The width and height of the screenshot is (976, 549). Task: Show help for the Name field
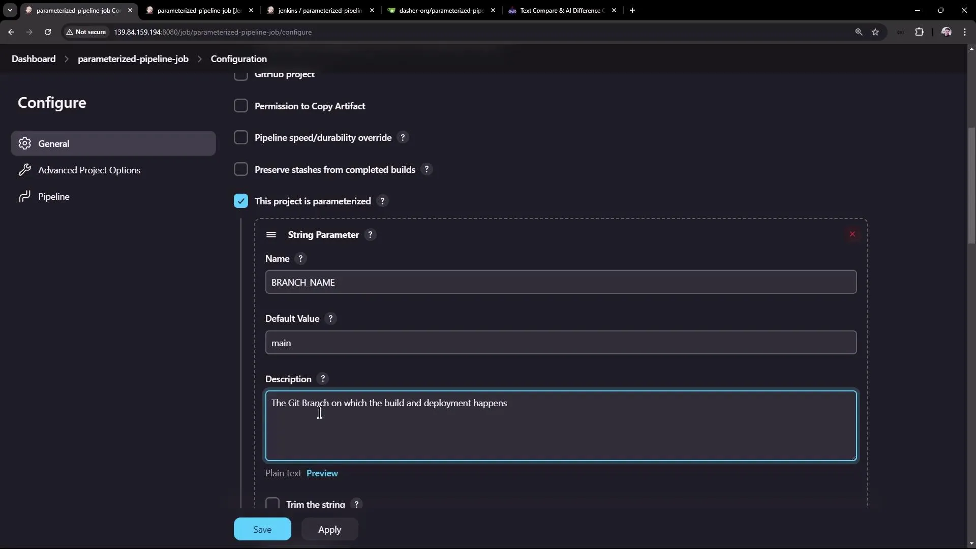pos(300,258)
